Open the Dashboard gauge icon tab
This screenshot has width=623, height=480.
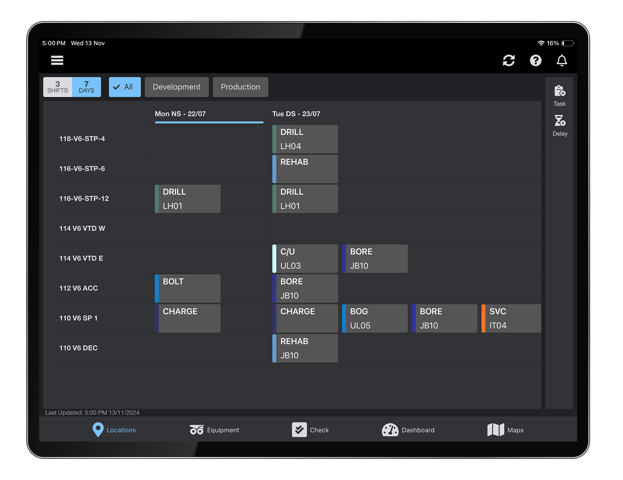(408, 430)
